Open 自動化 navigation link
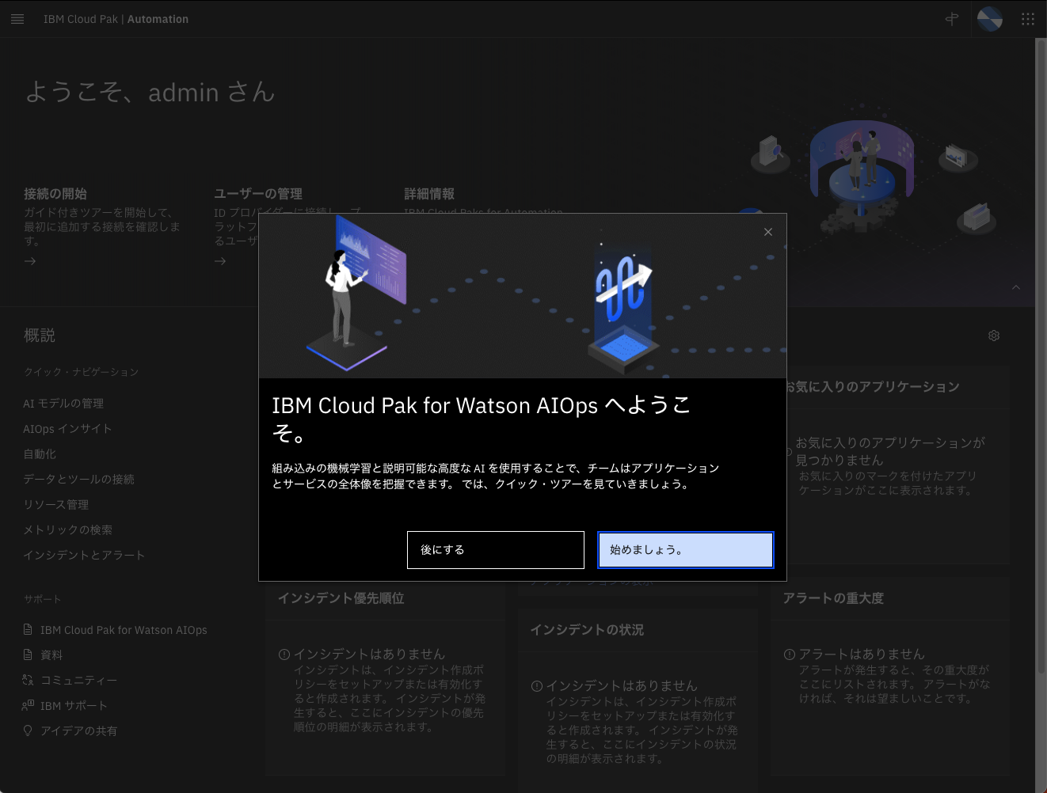The width and height of the screenshot is (1047, 793). 40,454
